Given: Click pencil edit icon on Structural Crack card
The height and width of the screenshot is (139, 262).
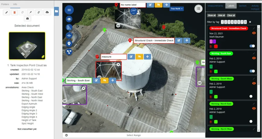Looking at the screenshot, I should (x=254, y=28).
